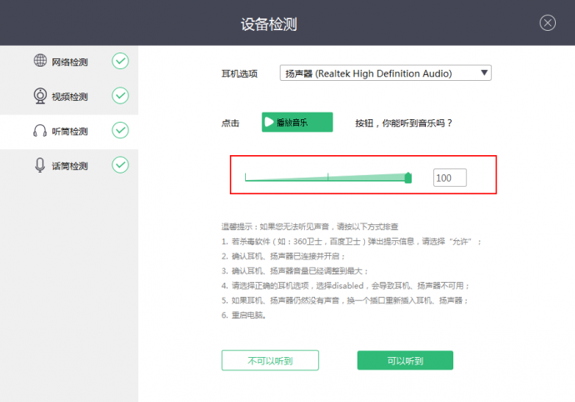Click the headphone icon in the sidebar
Viewport: 575px width, 402px height.
tap(40, 131)
